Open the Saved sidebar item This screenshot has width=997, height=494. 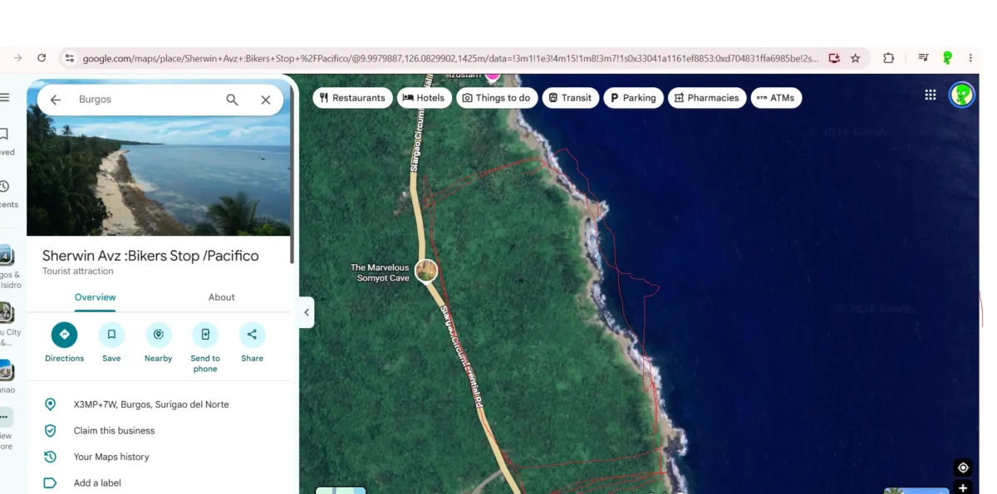(5, 141)
